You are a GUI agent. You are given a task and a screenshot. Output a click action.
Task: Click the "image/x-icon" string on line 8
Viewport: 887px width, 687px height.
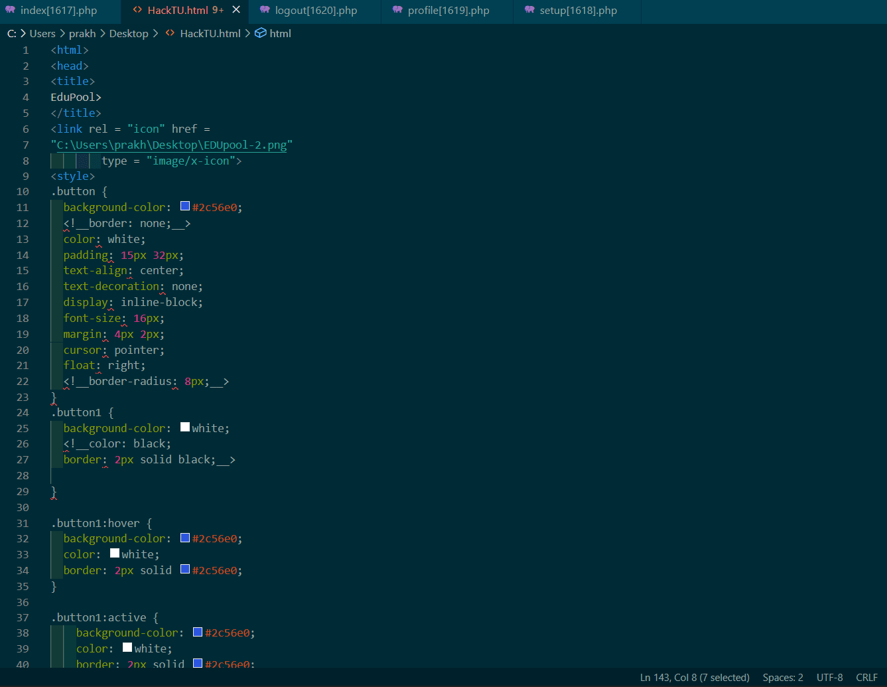[190, 161]
